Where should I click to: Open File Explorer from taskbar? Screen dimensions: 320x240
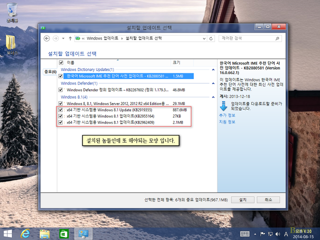point(44,234)
